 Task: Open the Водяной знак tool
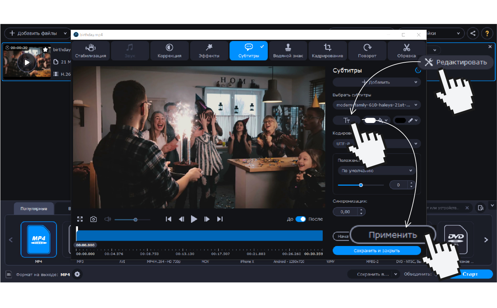(288, 51)
